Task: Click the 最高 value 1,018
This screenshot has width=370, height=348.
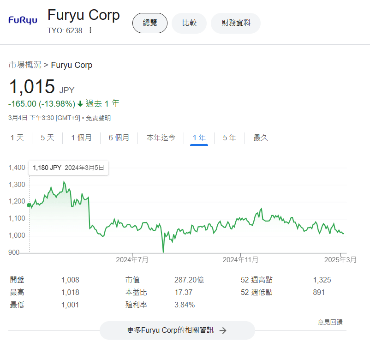Action: pyautogui.click(x=70, y=293)
